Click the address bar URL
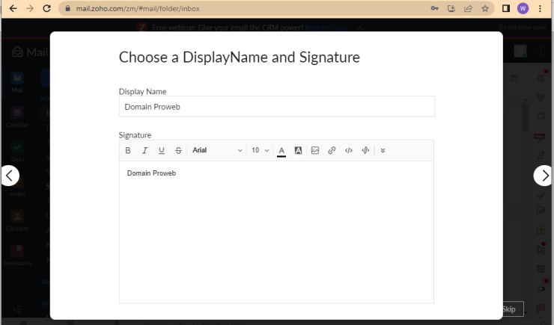 (x=138, y=8)
